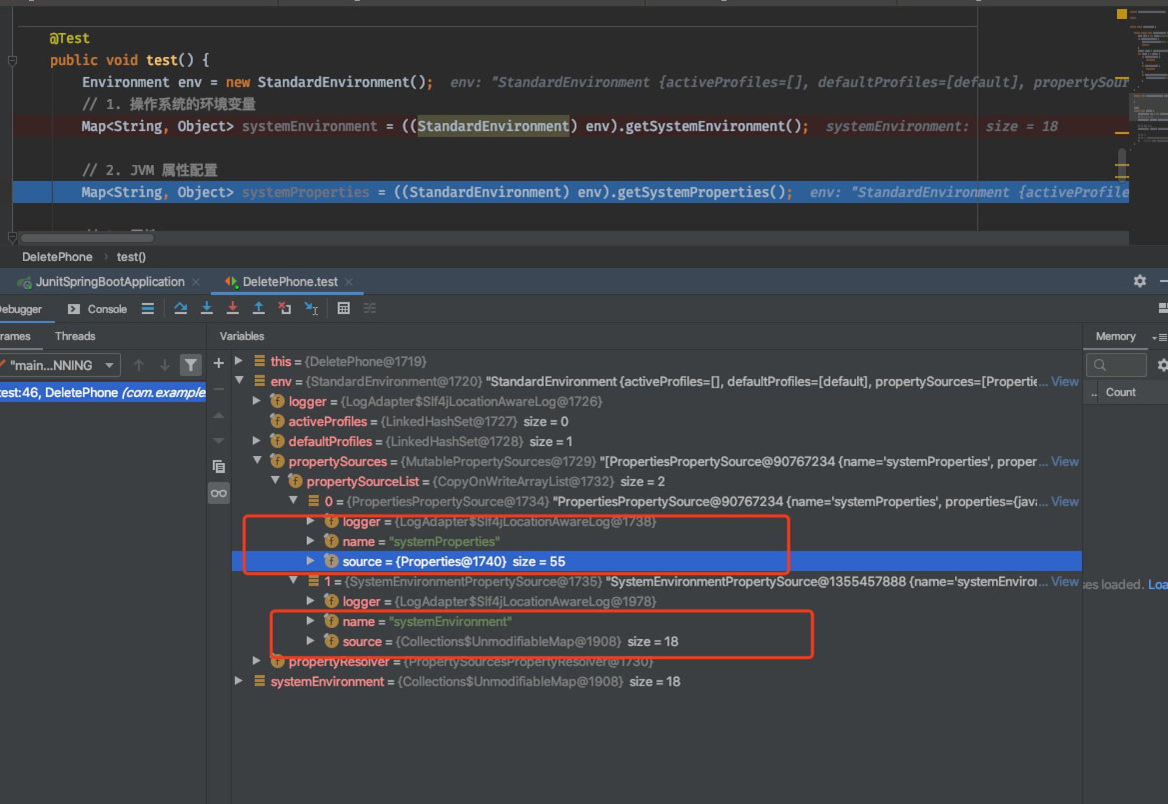The width and height of the screenshot is (1168, 804).
Task: Toggle the frames filter funnel button
Action: pos(190,365)
